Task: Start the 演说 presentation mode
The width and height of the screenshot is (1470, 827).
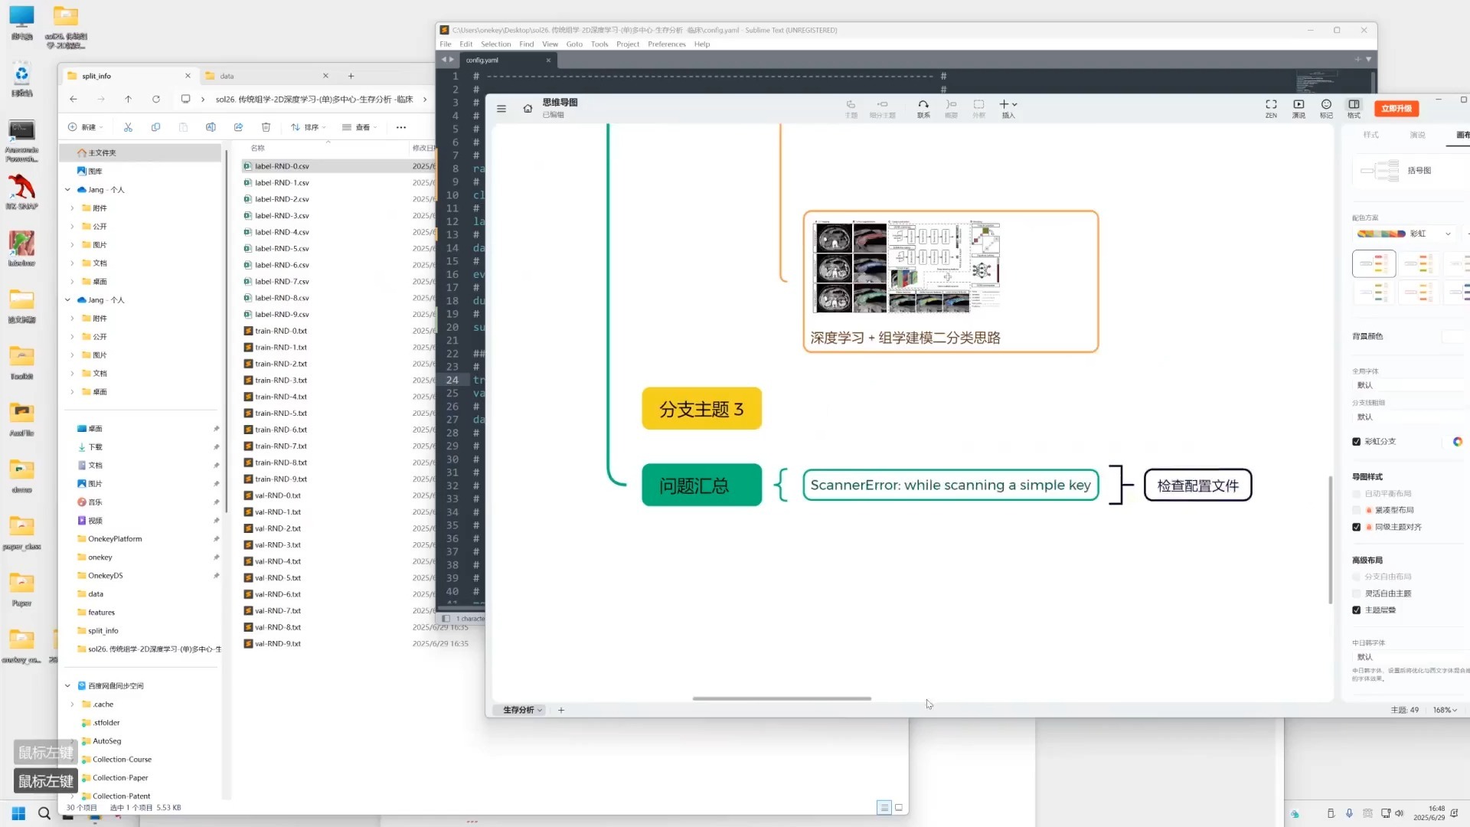Action: click(x=1298, y=108)
